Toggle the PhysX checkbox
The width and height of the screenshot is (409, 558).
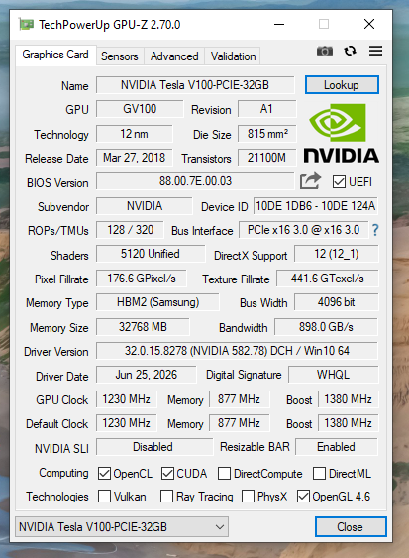tap(248, 497)
